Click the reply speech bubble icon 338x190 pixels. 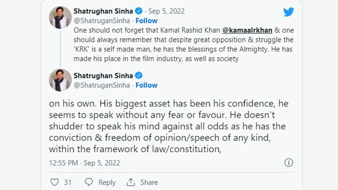click(x=89, y=182)
